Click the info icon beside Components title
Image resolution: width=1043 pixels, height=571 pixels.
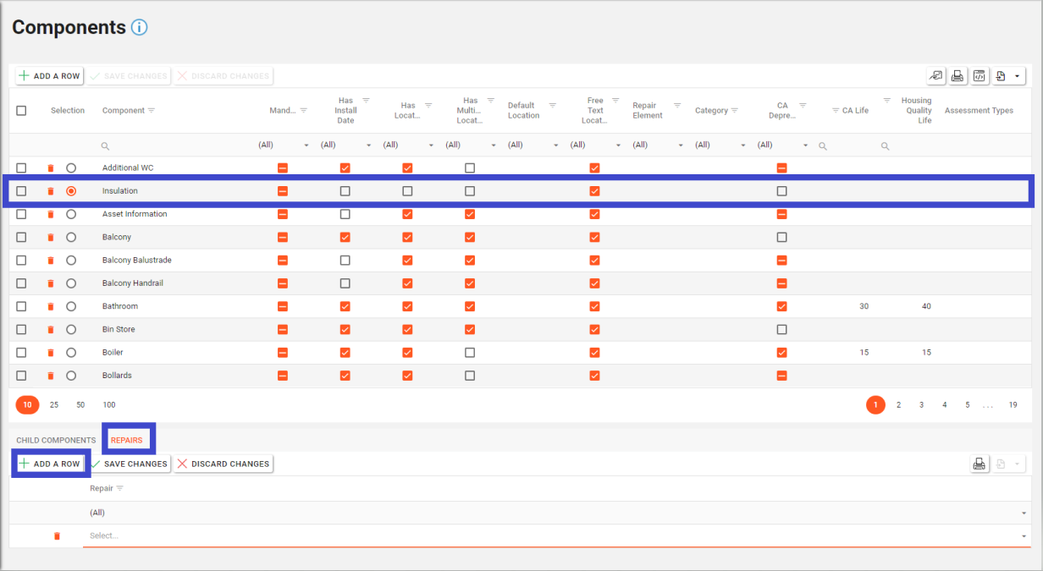click(140, 27)
